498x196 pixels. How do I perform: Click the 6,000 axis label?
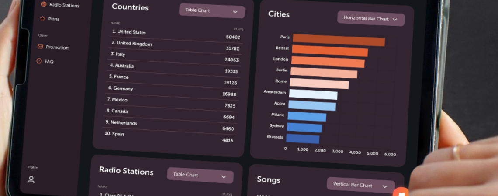pos(390,155)
